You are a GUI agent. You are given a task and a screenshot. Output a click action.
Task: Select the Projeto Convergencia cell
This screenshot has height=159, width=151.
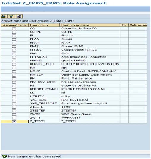(x=90, y=82)
